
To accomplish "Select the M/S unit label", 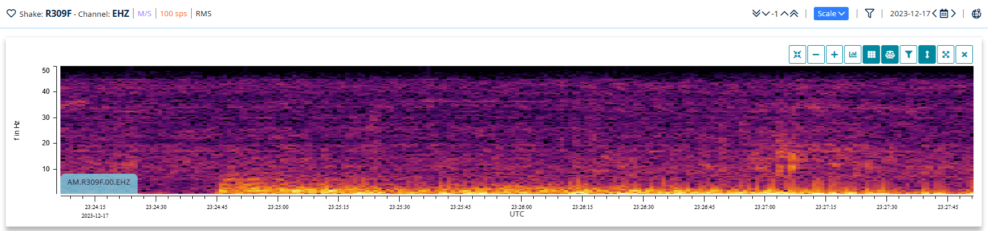I will point(145,13).
